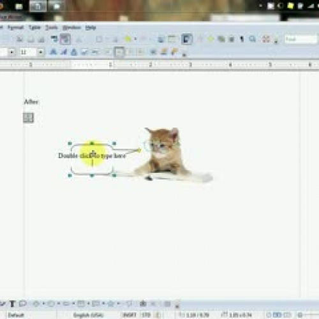Viewport: 319px width, 319px height.
Task: Click STD selection mode in status bar
Action: point(146,315)
